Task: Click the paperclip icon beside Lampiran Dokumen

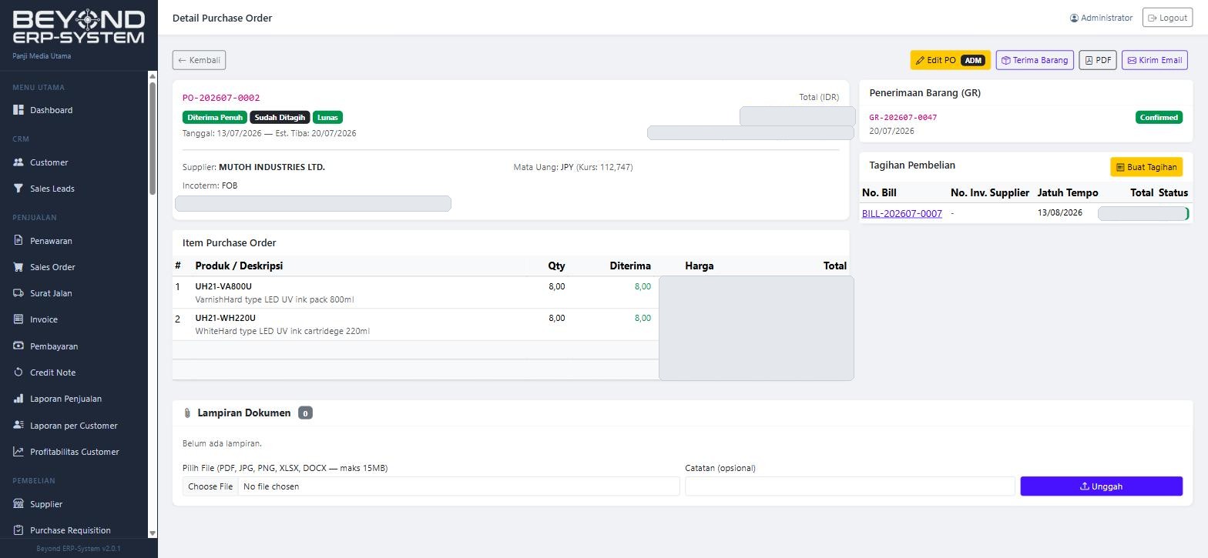Action: tap(187, 413)
